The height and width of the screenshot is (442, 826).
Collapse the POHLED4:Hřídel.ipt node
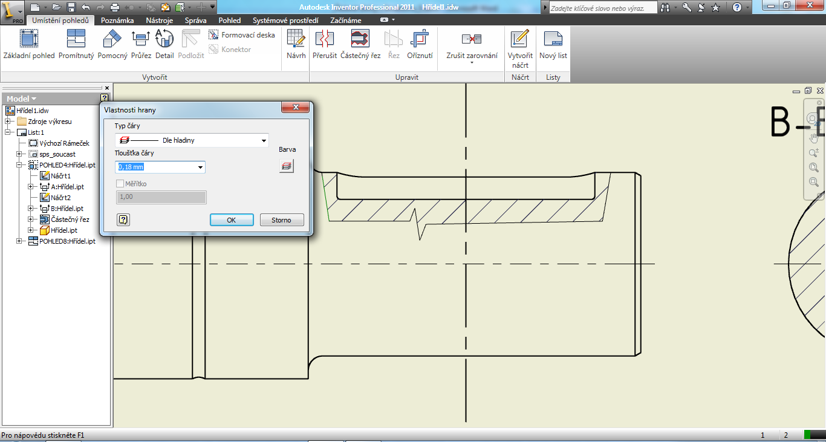[x=19, y=165]
